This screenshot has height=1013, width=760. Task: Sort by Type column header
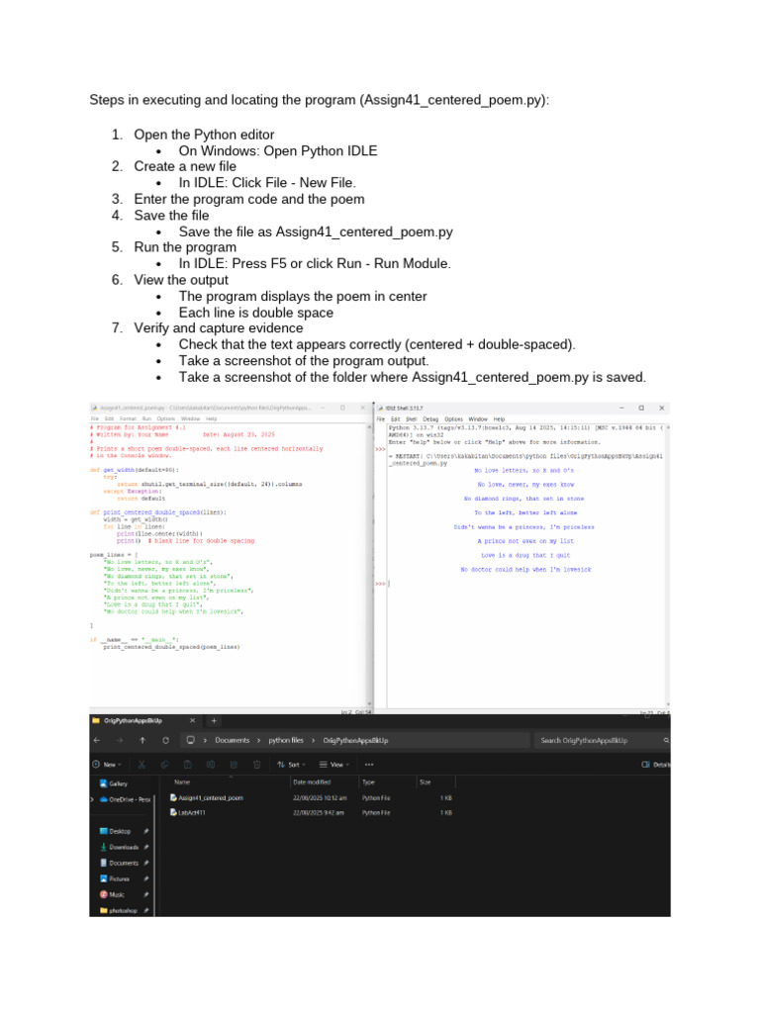[x=368, y=782]
